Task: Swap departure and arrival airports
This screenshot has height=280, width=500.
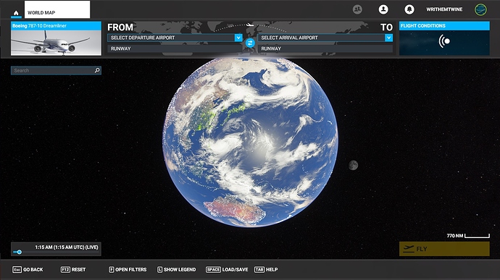Action: click(x=250, y=43)
